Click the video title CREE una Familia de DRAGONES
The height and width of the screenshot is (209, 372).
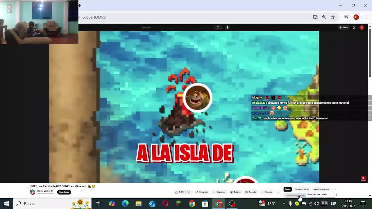[x=62, y=186]
